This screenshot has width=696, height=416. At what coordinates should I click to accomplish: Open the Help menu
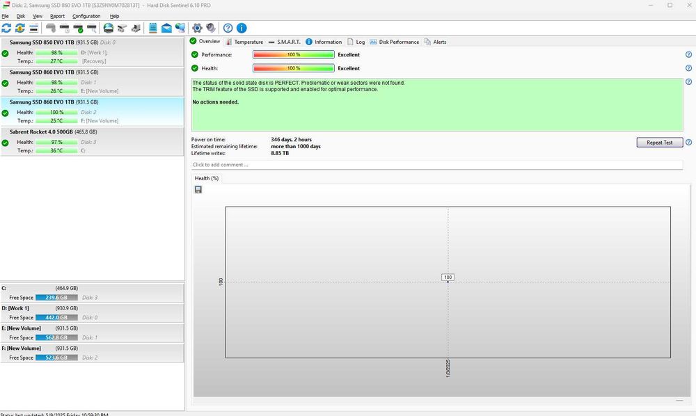[115, 16]
